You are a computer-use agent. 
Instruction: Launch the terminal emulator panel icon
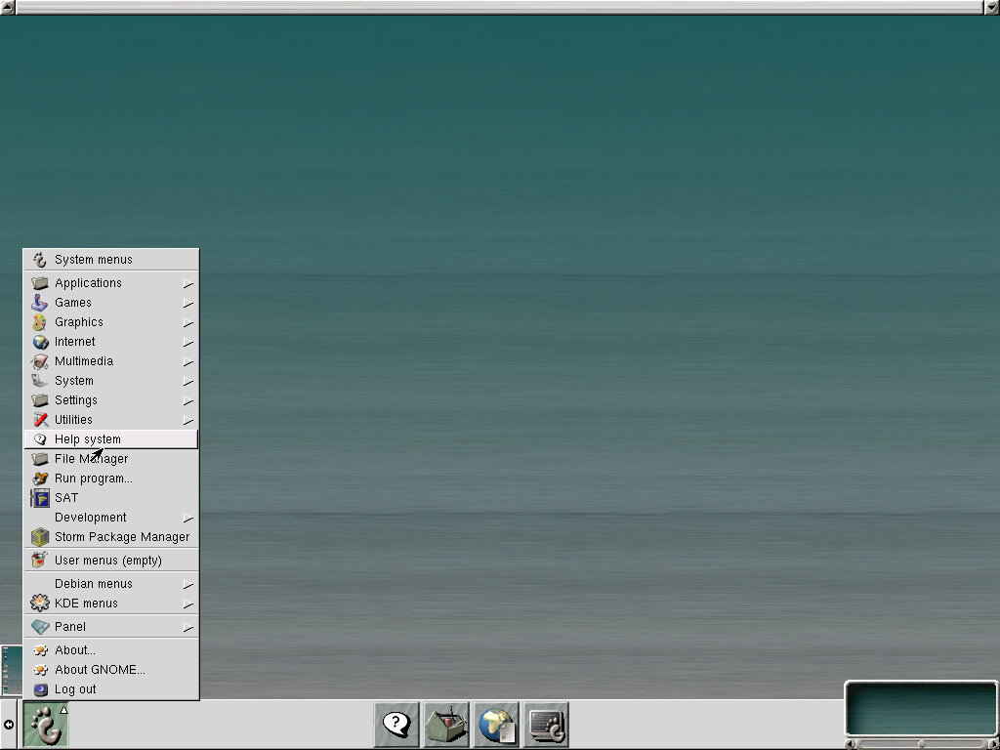pos(546,725)
